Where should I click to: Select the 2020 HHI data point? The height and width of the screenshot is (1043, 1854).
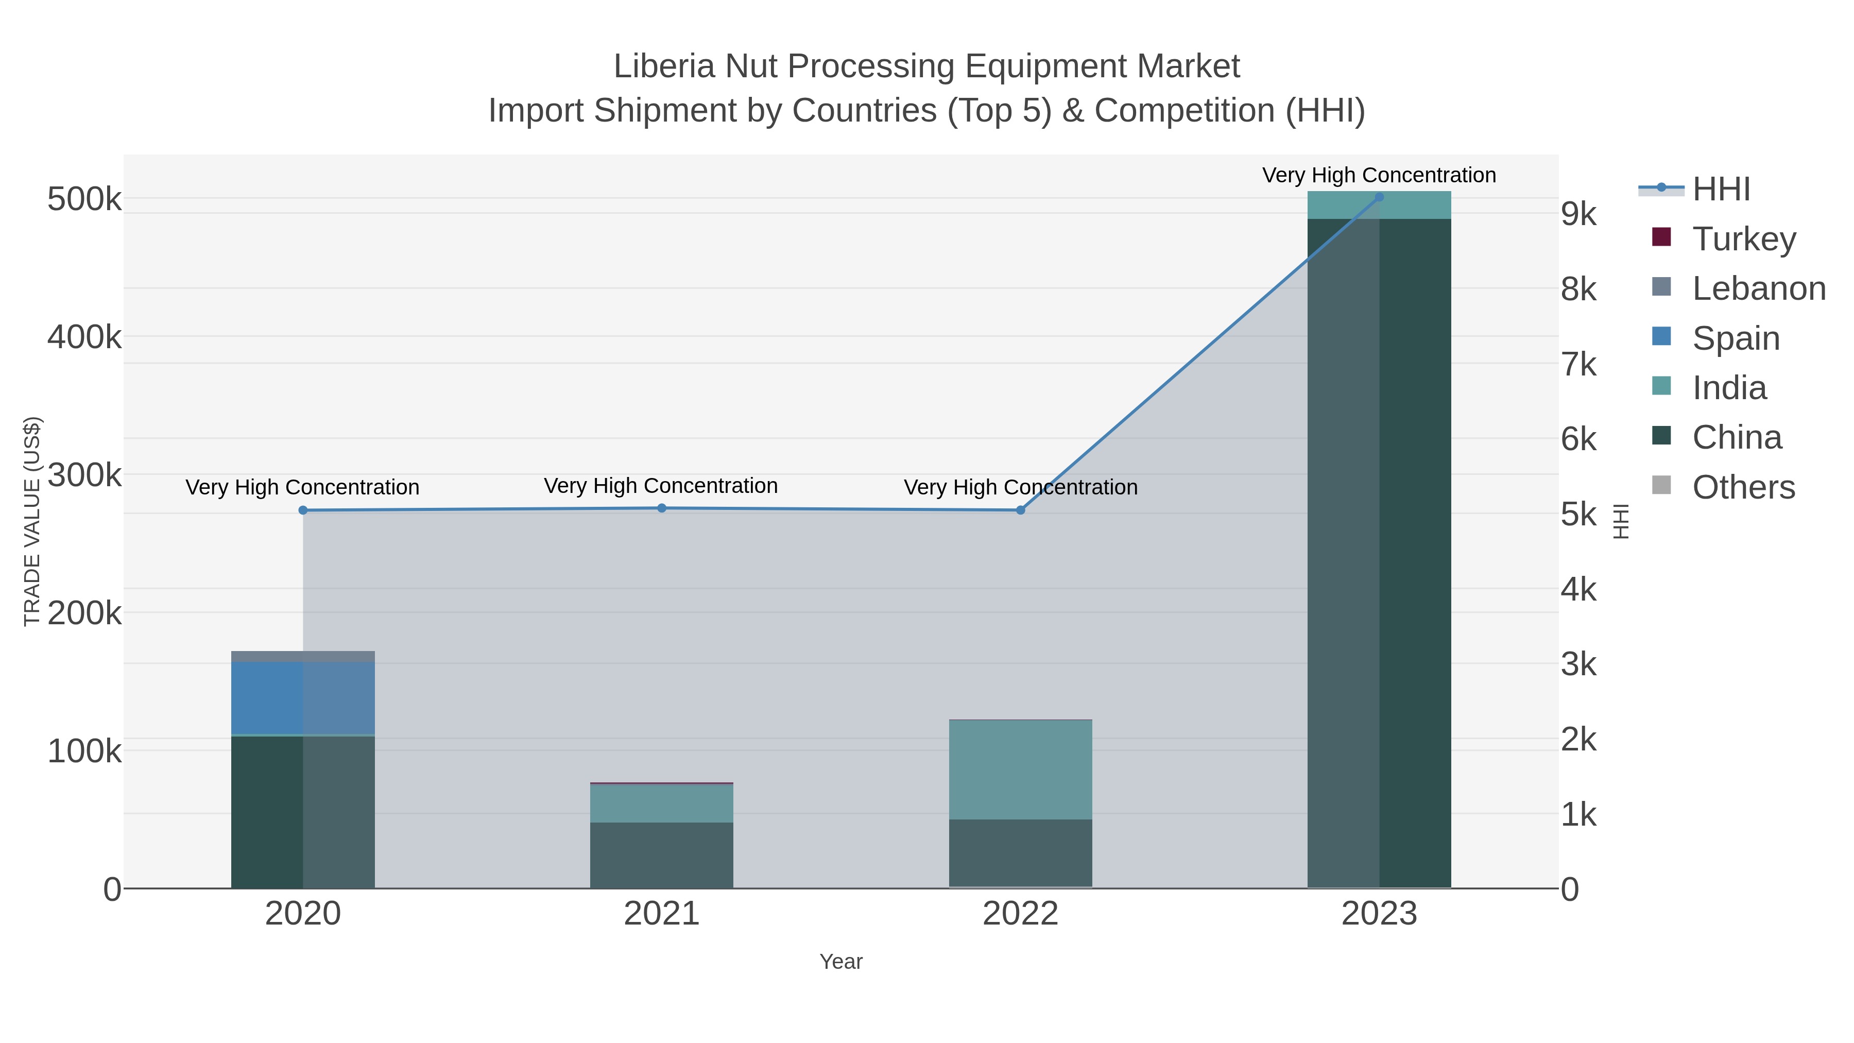tap(303, 510)
